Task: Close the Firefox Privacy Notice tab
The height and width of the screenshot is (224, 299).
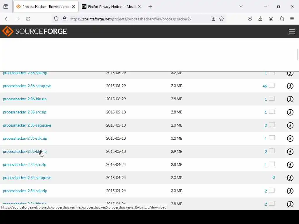Action: (x=139, y=6)
